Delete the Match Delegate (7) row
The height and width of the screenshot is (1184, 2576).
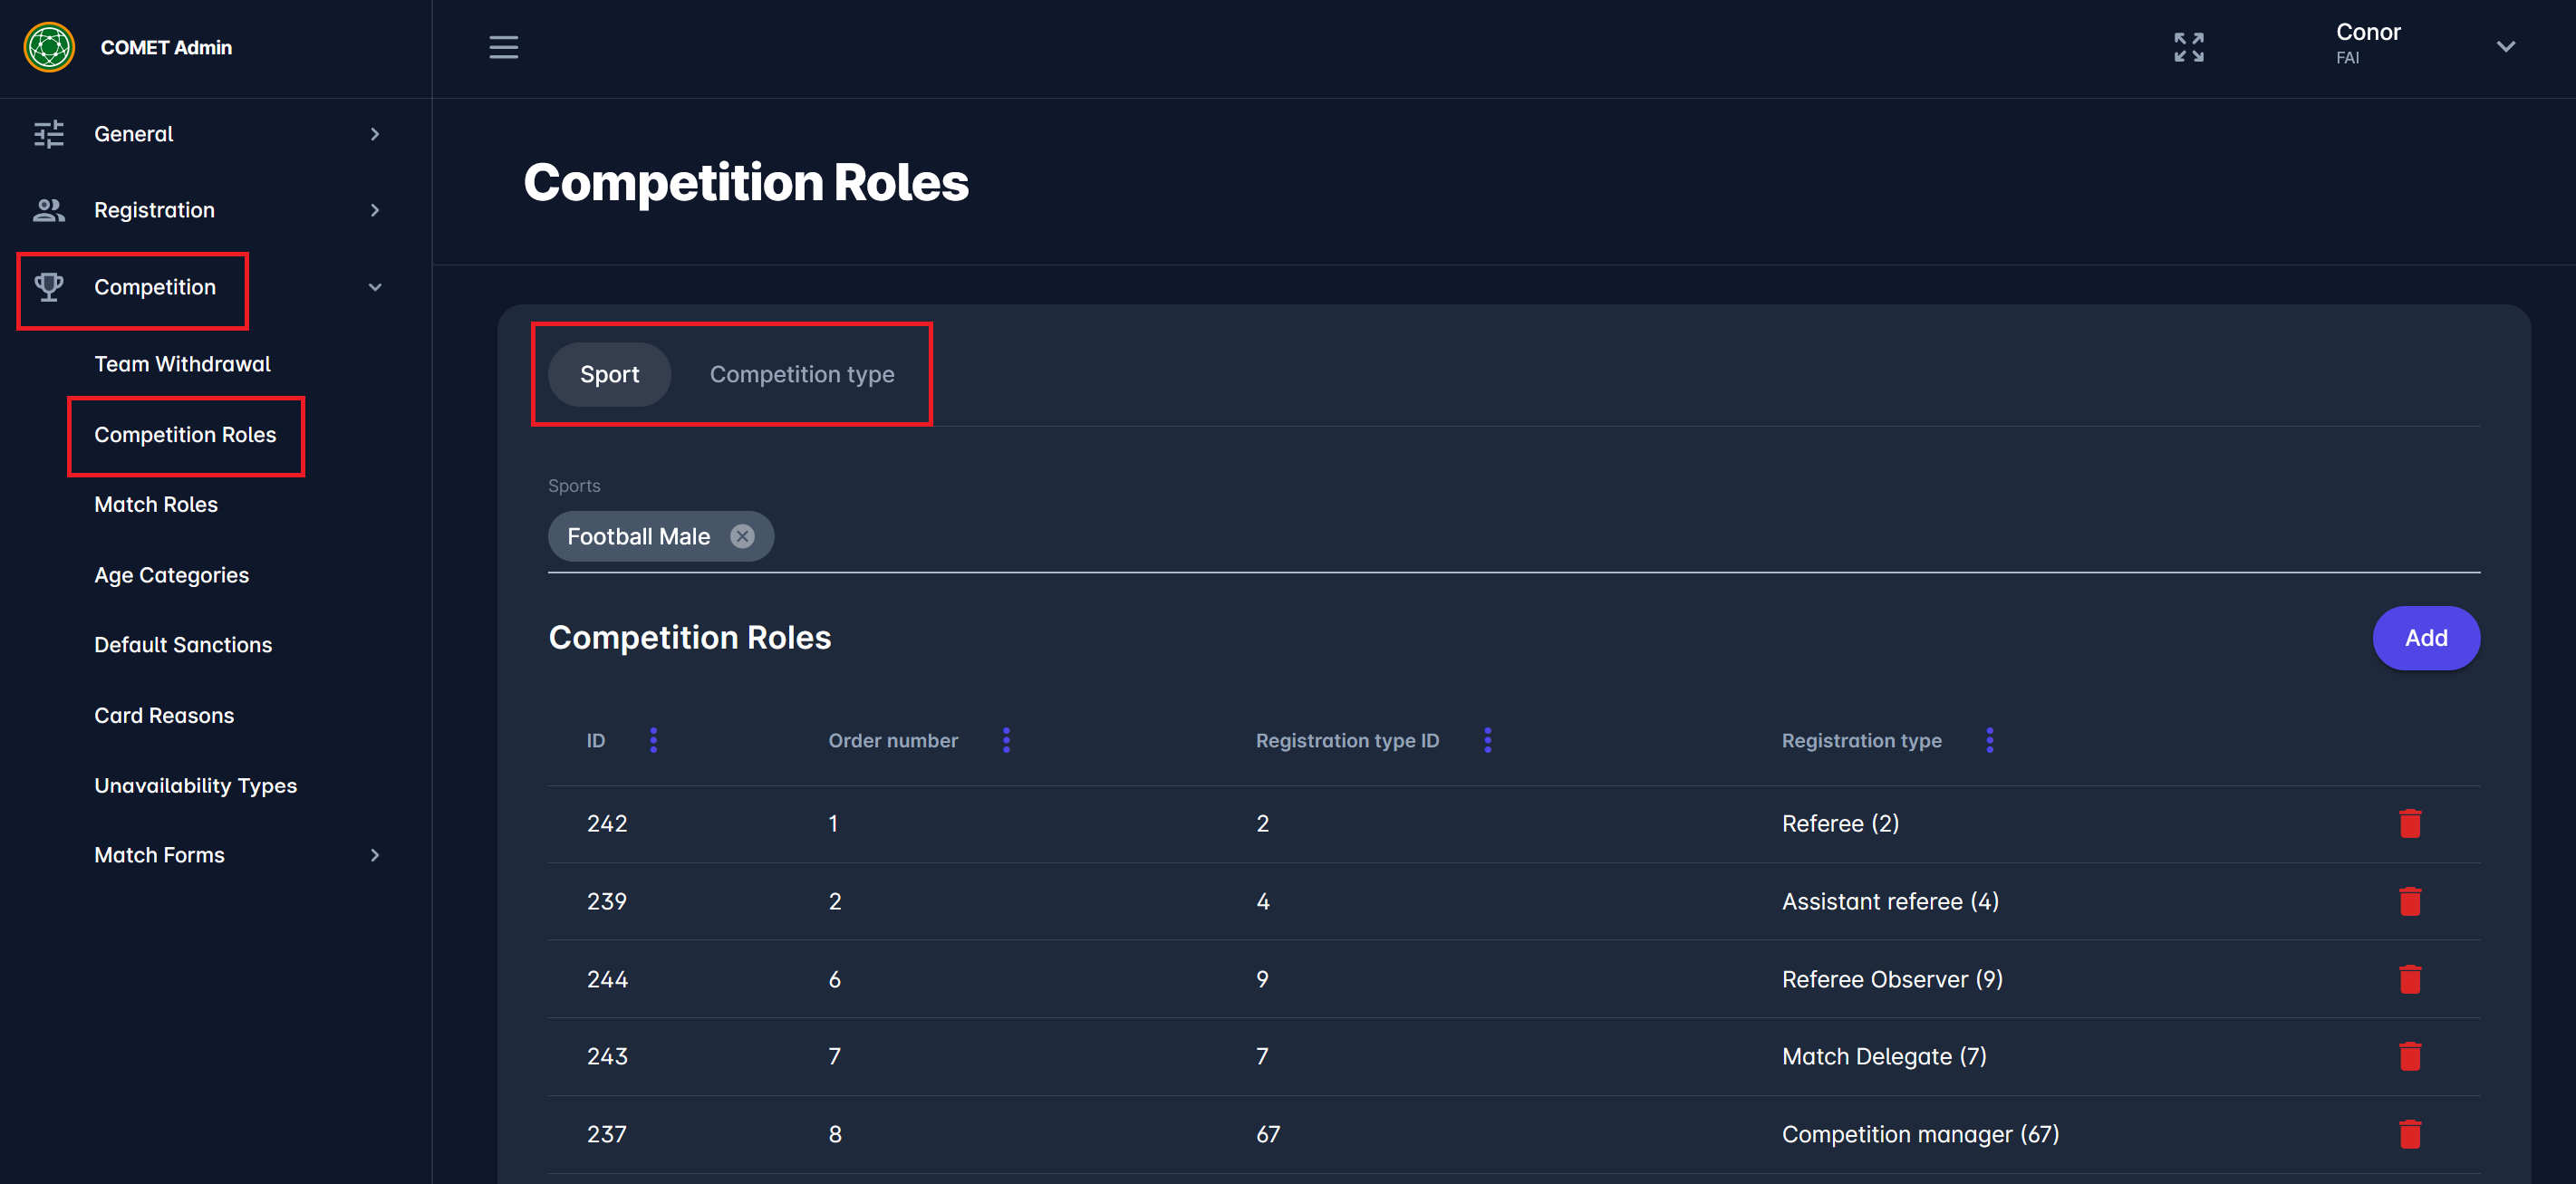click(x=2409, y=1056)
